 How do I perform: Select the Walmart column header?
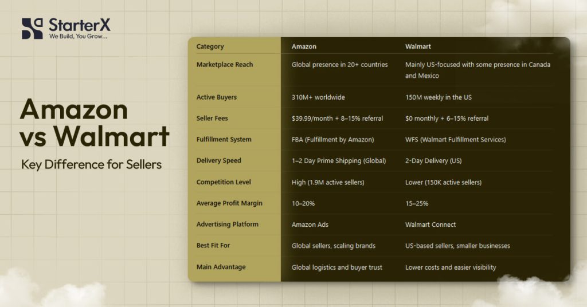(418, 46)
